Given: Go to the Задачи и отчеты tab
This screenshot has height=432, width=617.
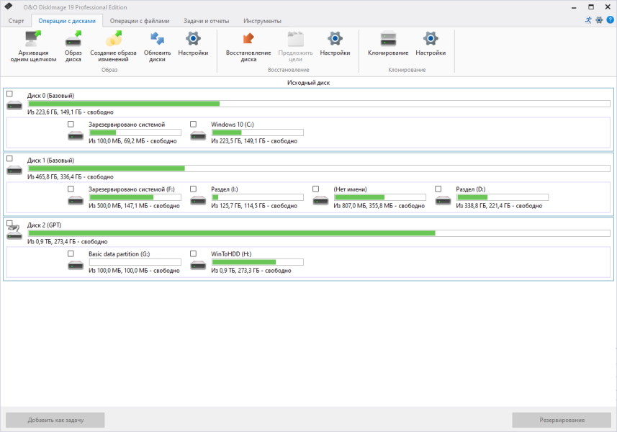Looking at the screenshot, I should pos(206,21).
